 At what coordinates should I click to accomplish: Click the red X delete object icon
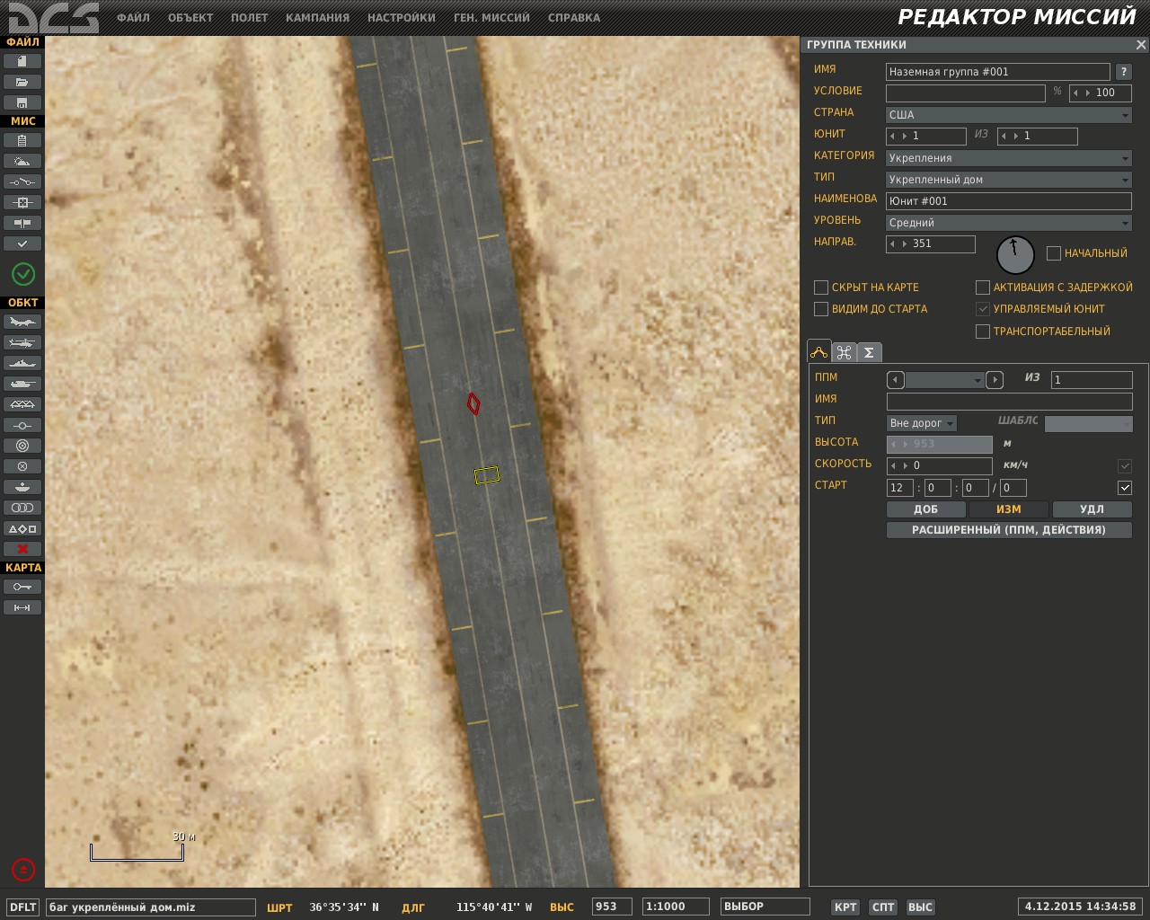coord(22,549)
